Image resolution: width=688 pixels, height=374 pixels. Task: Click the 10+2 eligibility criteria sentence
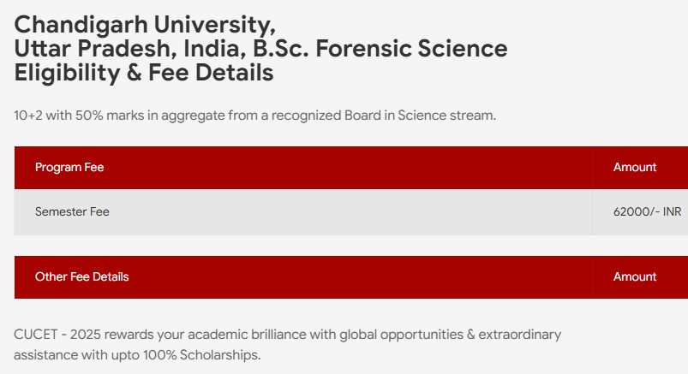[x=254, y=115]
